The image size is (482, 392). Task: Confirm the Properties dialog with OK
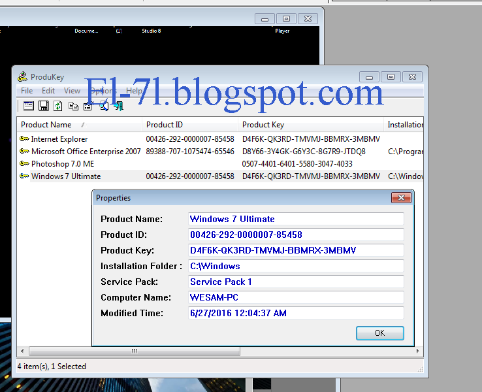coord(380,333)
